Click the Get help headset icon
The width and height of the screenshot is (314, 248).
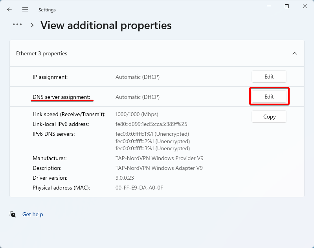coord(13,214)
